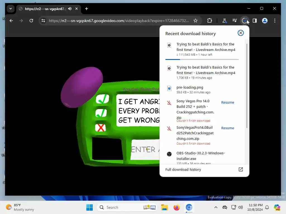This screenshot has width=286, height=214.
Task: Launch Firefox from the taskbar
Action: (177, 207)
